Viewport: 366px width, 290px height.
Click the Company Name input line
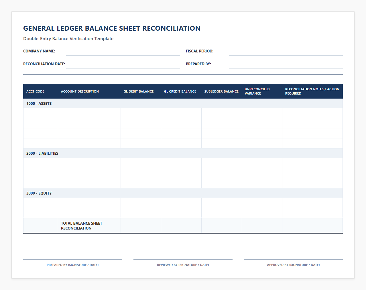123,51
